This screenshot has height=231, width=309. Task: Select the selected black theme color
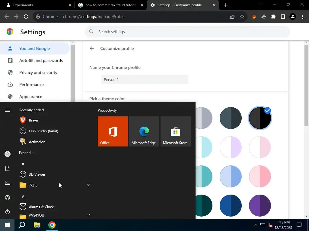coord(260,118)
